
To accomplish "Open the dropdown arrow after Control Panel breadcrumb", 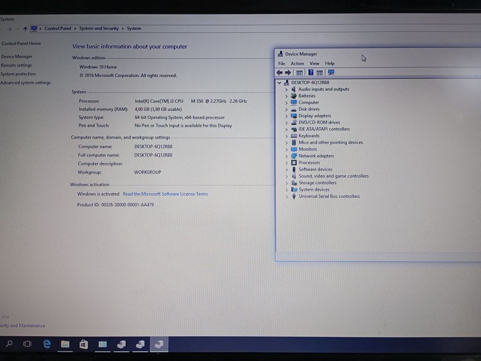I will (x=75, y=28).
